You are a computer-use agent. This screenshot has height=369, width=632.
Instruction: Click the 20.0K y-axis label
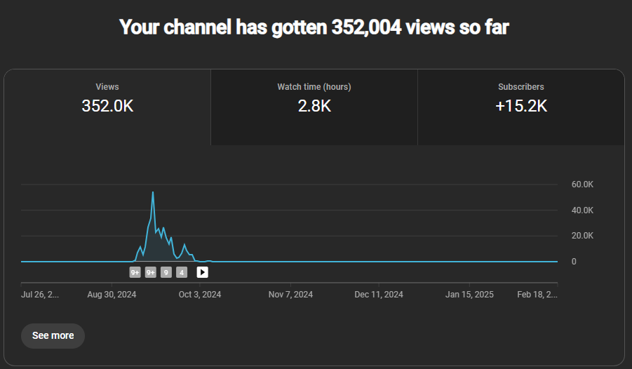(x=582, y=236)
